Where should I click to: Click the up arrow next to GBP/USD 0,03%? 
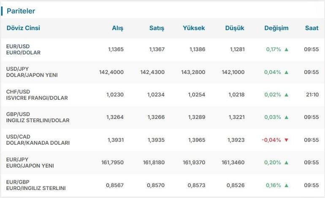point(287,117)
